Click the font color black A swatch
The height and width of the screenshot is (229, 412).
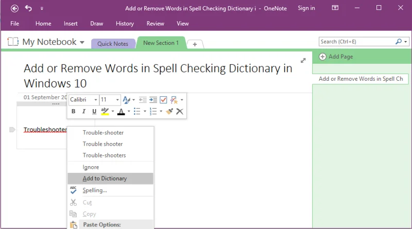pyautogui.click(x=121, y=112)
